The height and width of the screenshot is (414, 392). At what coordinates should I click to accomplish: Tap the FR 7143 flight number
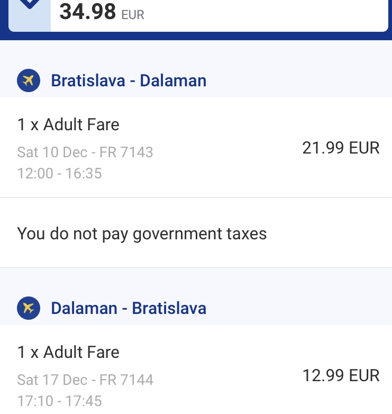pyautogui.click(x=126, y=152)
